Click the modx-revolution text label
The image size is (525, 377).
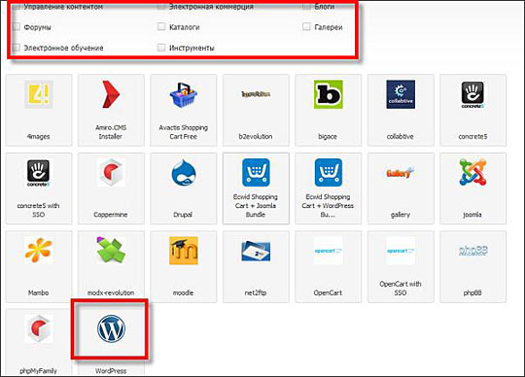[111, 292]
